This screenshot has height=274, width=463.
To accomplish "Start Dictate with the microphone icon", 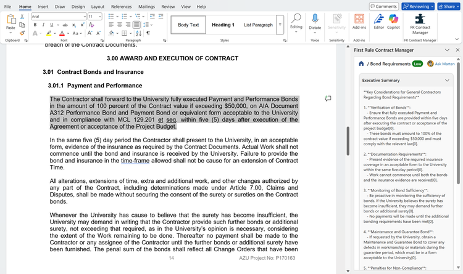I will point(315,20).
